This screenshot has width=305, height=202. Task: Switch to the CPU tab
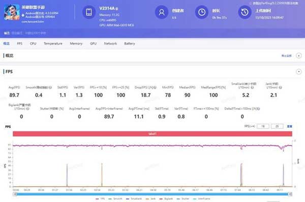33,43
